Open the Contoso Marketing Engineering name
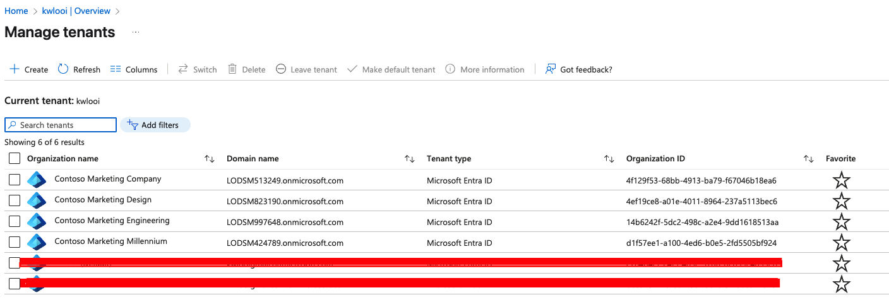Screen dimensions: 889x307 [x=112, y=221]
